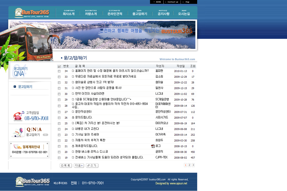Check the checkbox for post number 34
This screenshot has height=191, width=287.
pyautogui.click(x=59, y=71)
